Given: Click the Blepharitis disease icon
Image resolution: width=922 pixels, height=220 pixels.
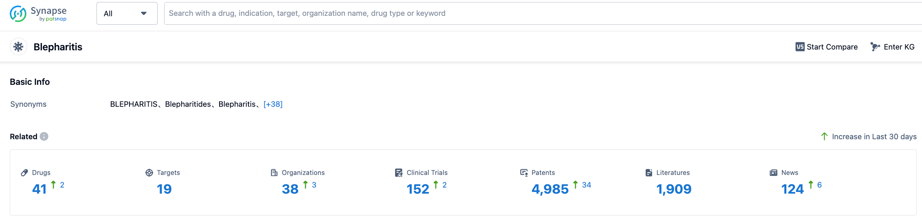Looking at the screenshot, I should 18,47.
